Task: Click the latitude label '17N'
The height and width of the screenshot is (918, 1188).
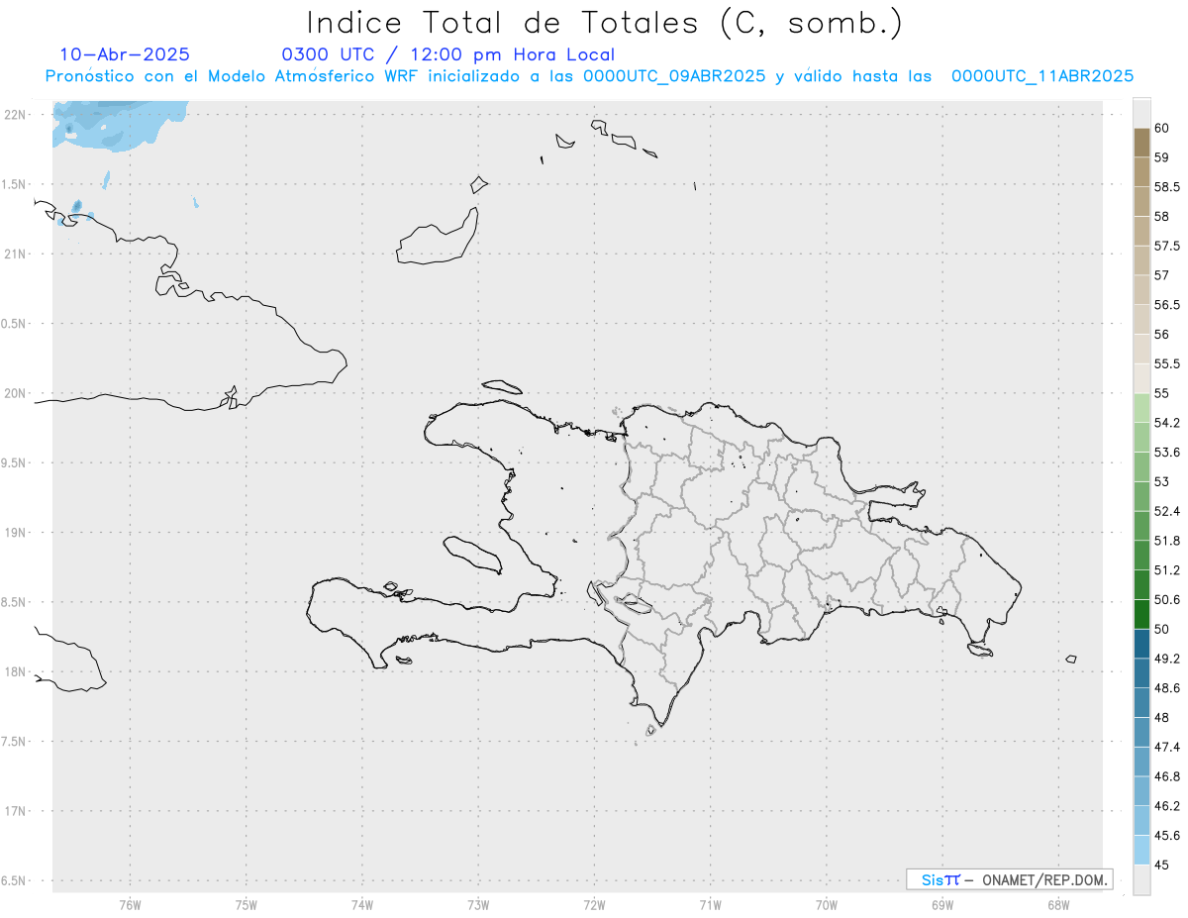Action: point(15,811)
